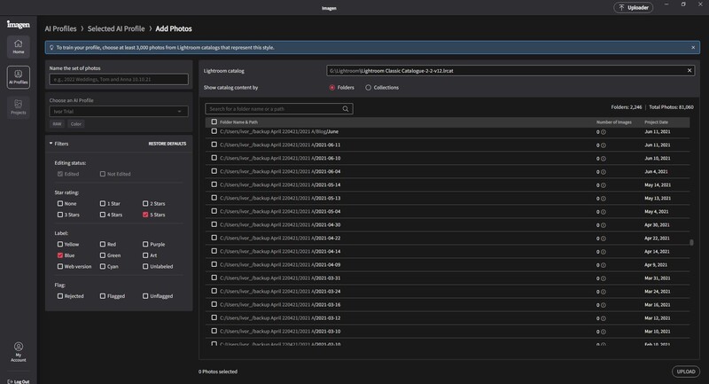Go to Selected AI Profile breadcrumb
The image size is (709, 384).
pyautogui.click(x=116, y=28)
